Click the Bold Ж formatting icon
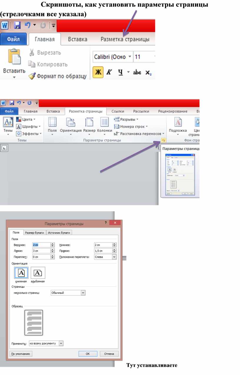The height and width of the screenshot is (375, 240). pyautogui.click(x=98, y=72)
